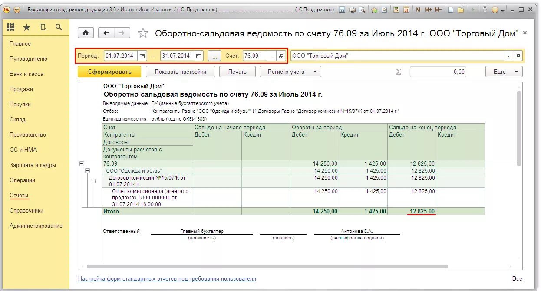The image size is (541, 291).
Task: Open the Calendar icon showing 31
Action: point(406,10)
